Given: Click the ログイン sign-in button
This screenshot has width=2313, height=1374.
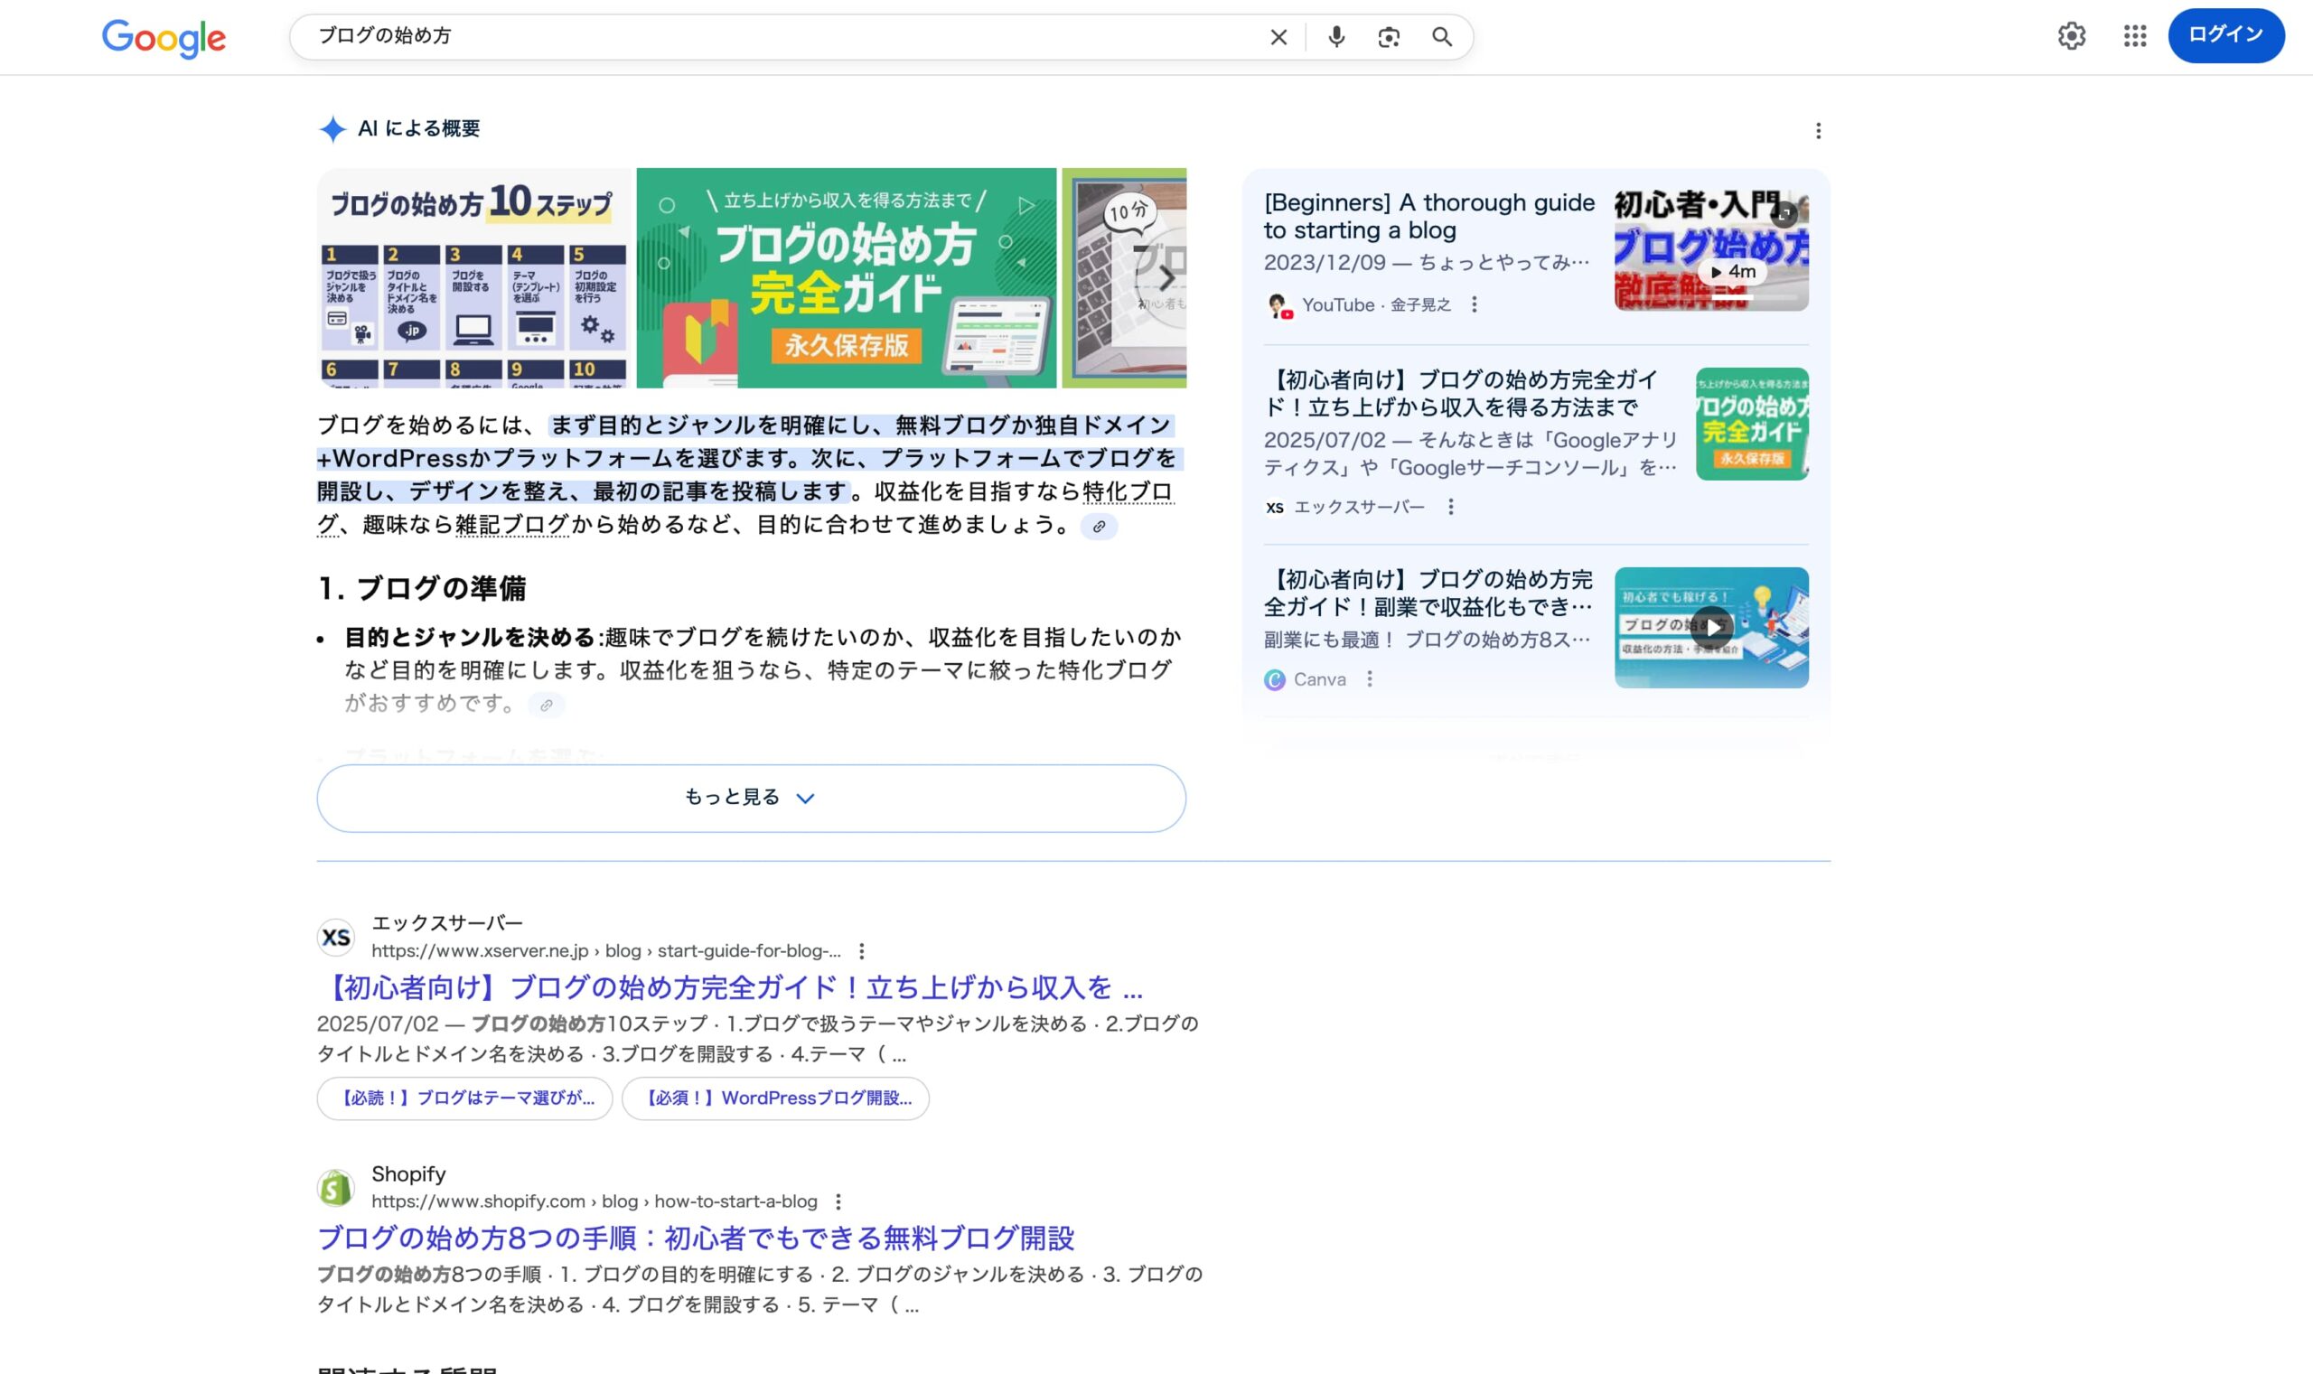Looking at the screenshot, I should 2225,35.
